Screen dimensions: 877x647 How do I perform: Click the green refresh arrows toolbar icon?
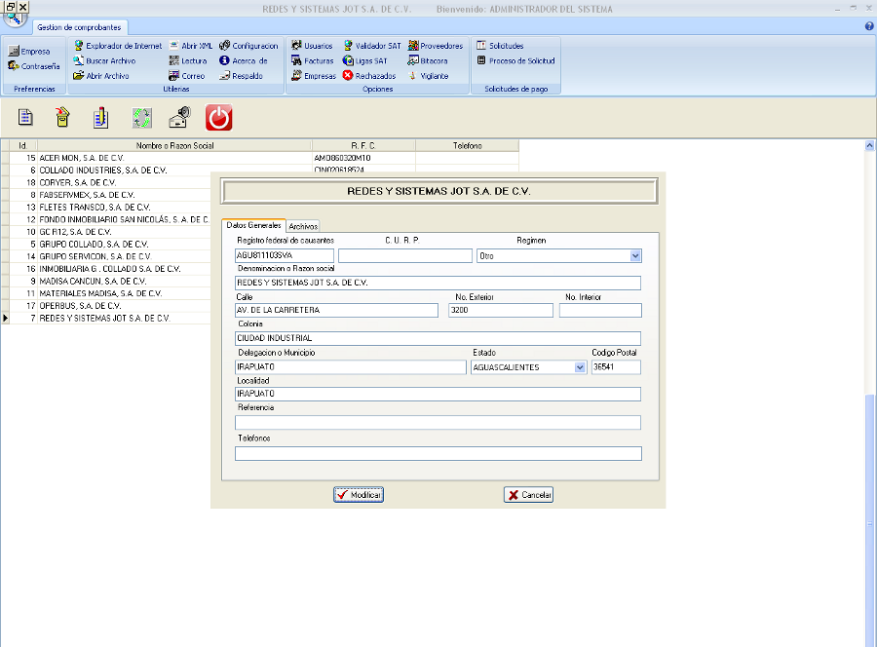click(x=141, y=118)
